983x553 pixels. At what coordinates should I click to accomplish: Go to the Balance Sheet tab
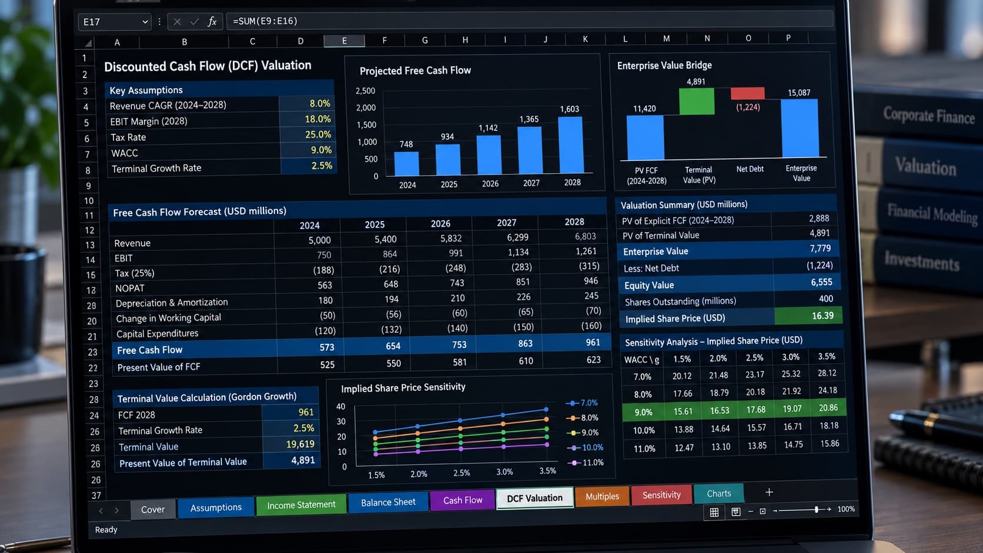tap(388, 502)
